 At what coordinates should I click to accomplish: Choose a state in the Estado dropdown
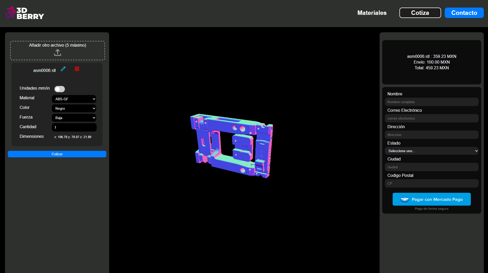pos(431,151)
